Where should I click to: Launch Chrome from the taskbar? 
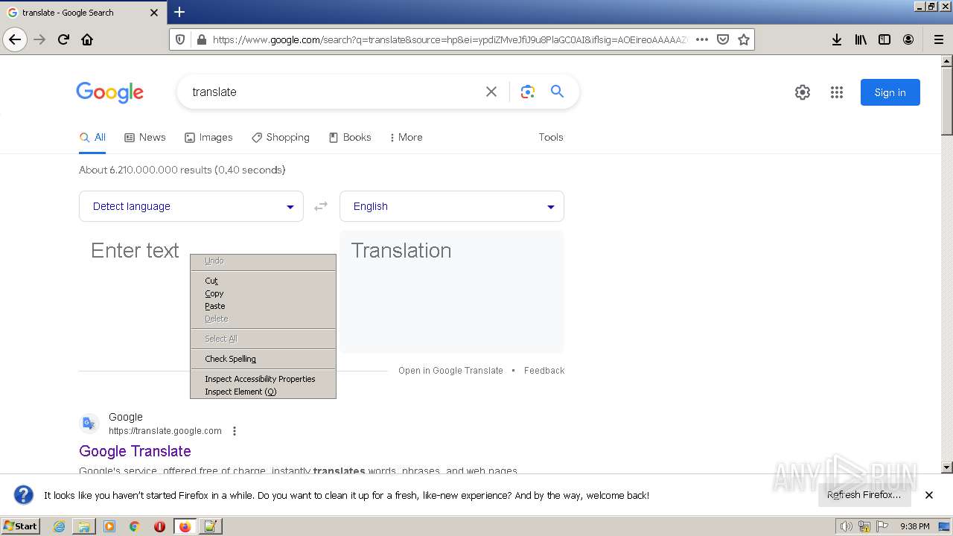click(135, 526)
